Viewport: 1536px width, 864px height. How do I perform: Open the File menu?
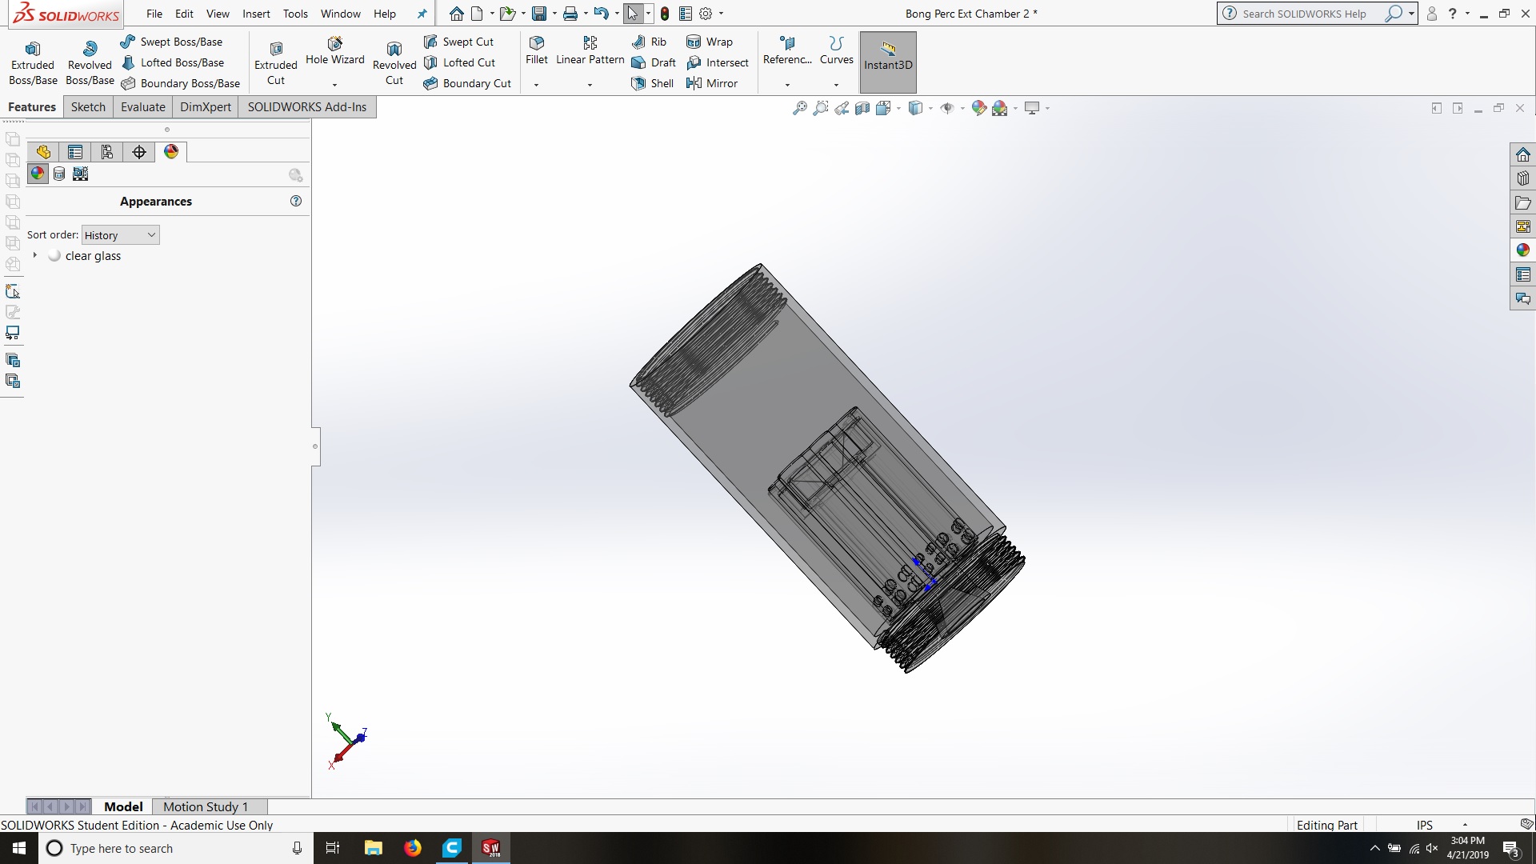[x=154, y=14]
